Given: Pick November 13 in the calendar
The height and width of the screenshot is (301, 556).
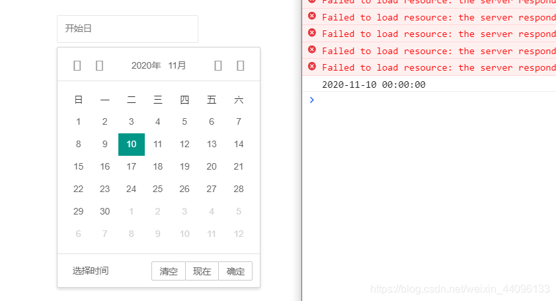Looking at the screenshot, I should pyautogui.click(x=212, y=144).
